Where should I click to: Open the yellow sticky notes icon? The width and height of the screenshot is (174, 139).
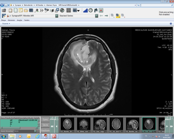20,10
